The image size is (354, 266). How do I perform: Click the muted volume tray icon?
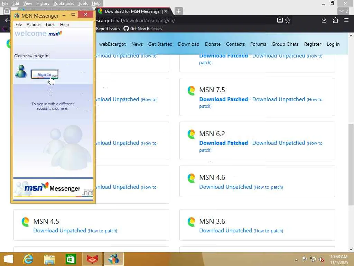click(x=322, y=259)
